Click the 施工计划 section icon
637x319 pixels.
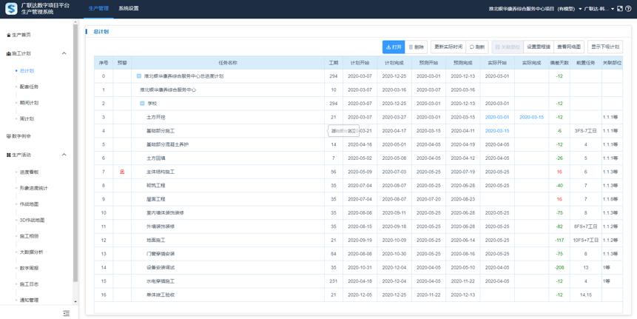click(9, 53)
